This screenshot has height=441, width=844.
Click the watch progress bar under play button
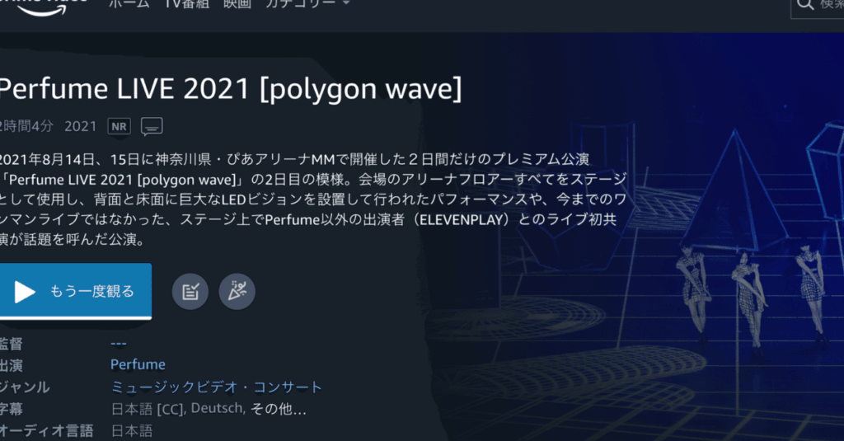tap(75, 317)
